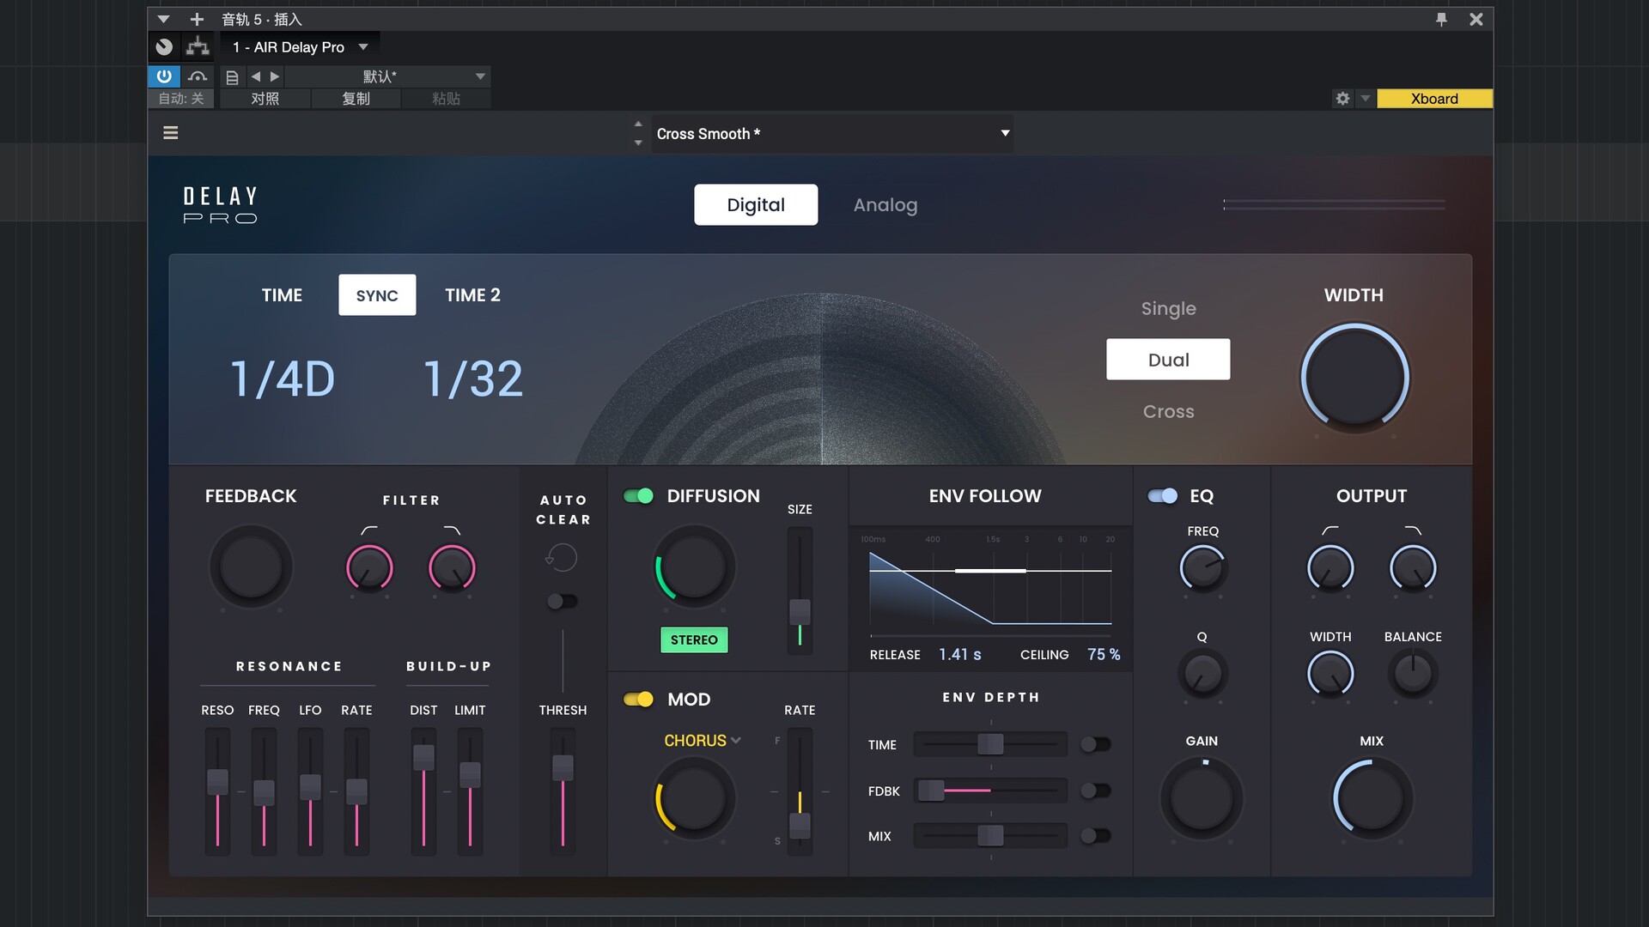Open the CHORUS modulation type dropdown
The width and height of the screenshot is (1649, 927).
coord(702,741)
